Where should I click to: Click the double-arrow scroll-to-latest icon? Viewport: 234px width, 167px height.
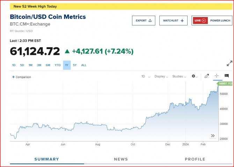pyautogui.click(x=213, y=136)
